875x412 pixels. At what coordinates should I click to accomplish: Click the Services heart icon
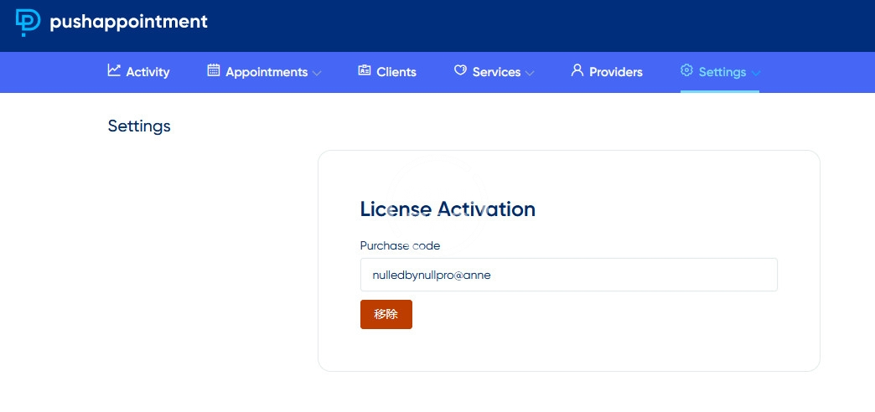[x=460, y=71]
